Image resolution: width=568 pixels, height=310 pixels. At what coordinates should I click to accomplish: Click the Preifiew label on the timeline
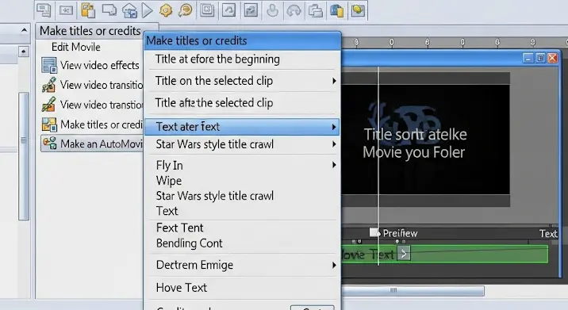401,233
